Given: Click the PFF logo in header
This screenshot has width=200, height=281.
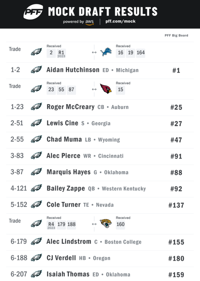Looking at the screenshot, I should (x=33, y=12).
